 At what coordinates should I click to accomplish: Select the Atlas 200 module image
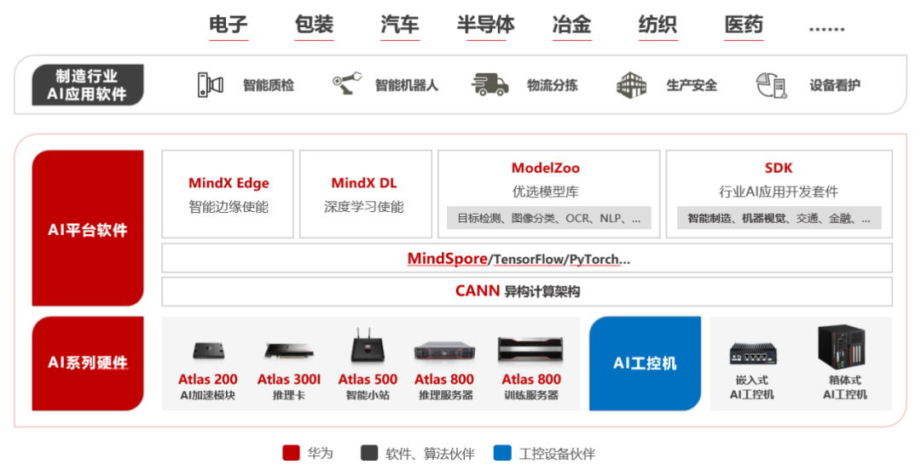click(x=209, y=352)
